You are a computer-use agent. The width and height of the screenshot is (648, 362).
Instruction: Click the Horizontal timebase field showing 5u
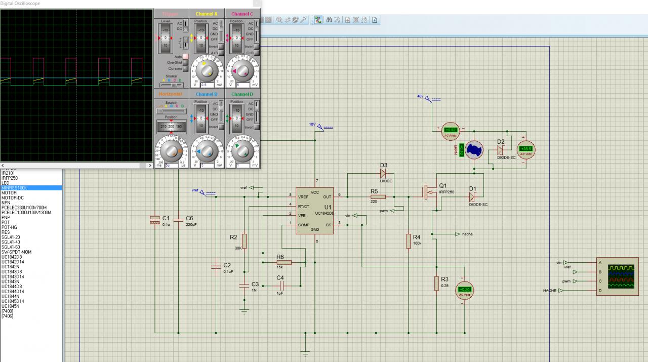pos(172,165)
